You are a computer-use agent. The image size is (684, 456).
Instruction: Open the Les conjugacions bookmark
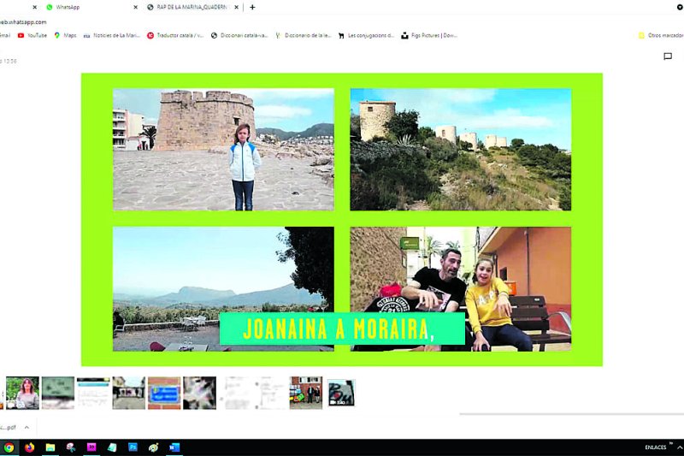tap(367, 35)
